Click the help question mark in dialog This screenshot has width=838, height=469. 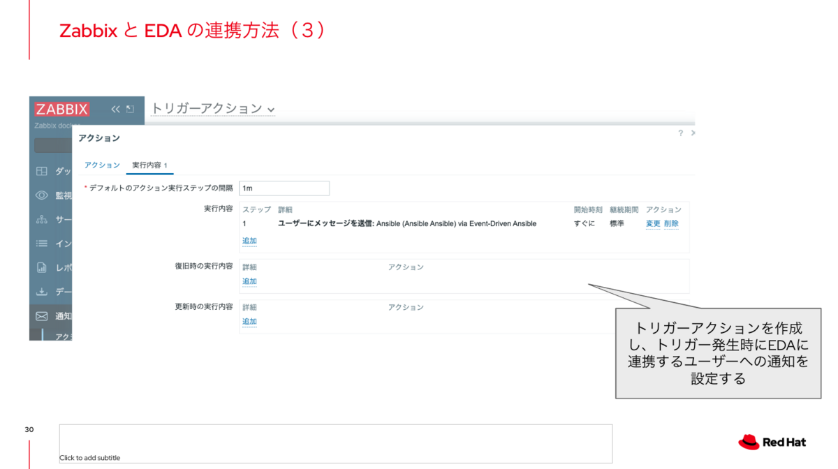click(x=681, y=133)
